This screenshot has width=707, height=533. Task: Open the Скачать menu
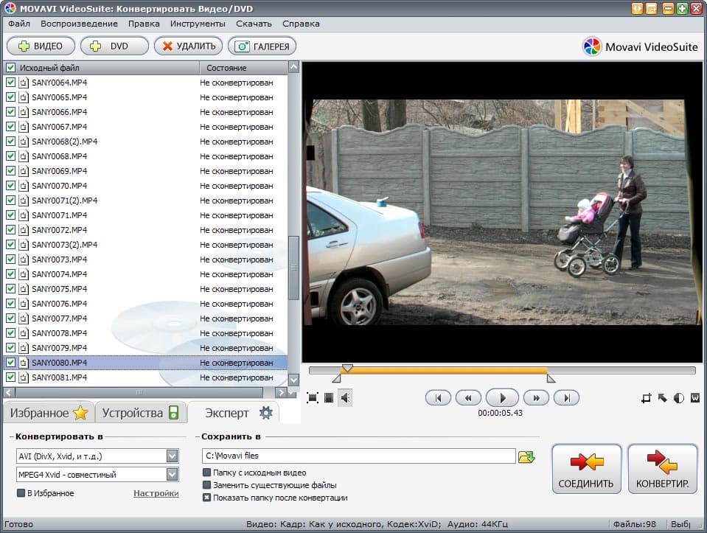pos(254,24)
